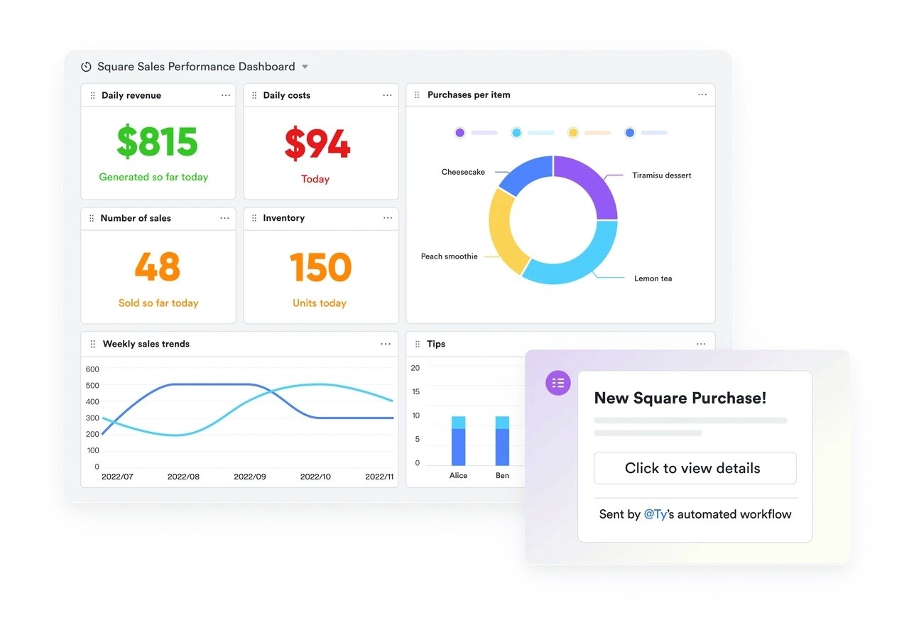Open the Square Sales Performance Dashboard dropdown arrow

click(x=305, y=67)
